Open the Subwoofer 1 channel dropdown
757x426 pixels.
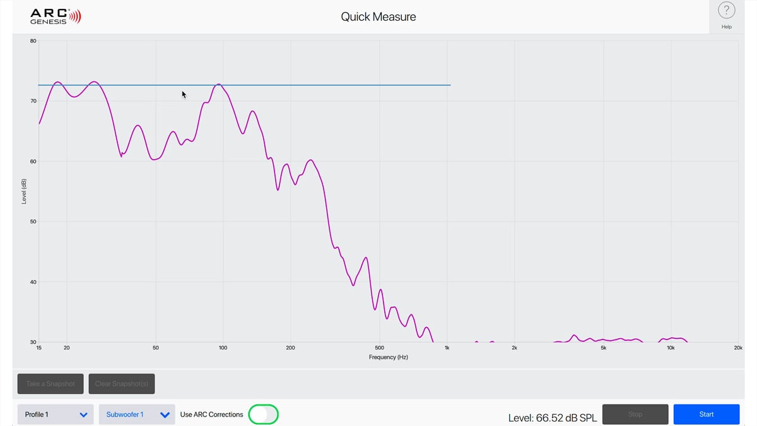point(137,415)
